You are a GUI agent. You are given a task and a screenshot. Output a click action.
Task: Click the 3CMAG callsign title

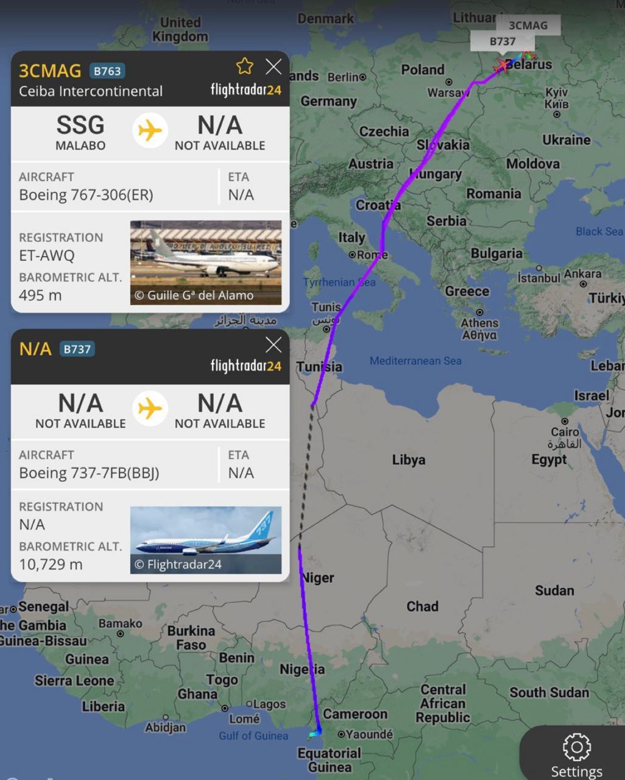pyautogui.click(x=50, y=71)
